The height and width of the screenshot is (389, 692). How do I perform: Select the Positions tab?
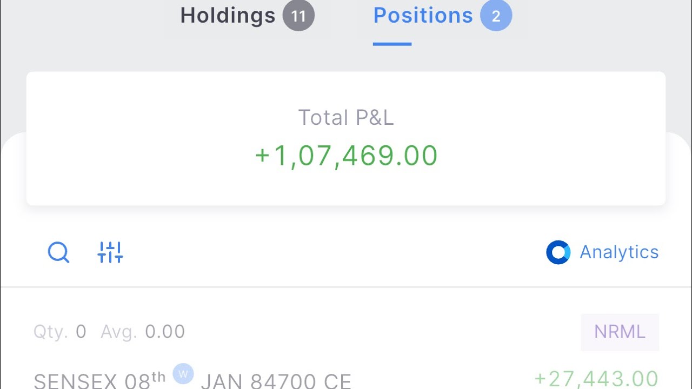coord(423,16)
